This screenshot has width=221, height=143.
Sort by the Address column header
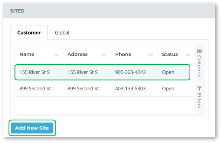[78, 54]
